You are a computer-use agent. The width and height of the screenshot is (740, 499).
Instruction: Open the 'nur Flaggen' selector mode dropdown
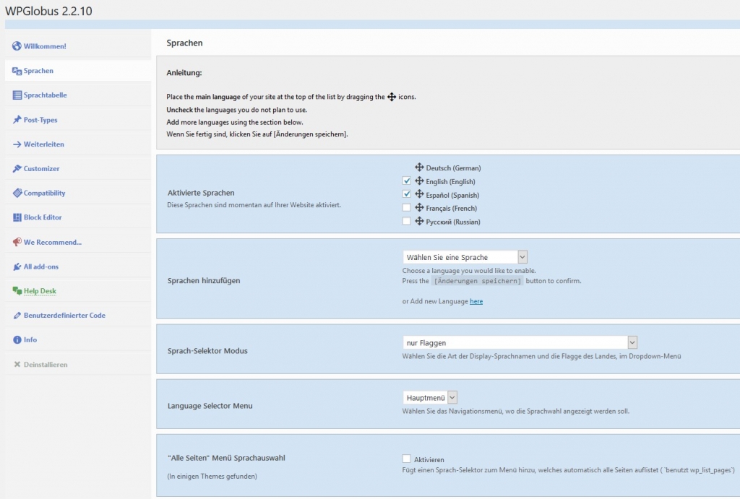coord(520,342)
